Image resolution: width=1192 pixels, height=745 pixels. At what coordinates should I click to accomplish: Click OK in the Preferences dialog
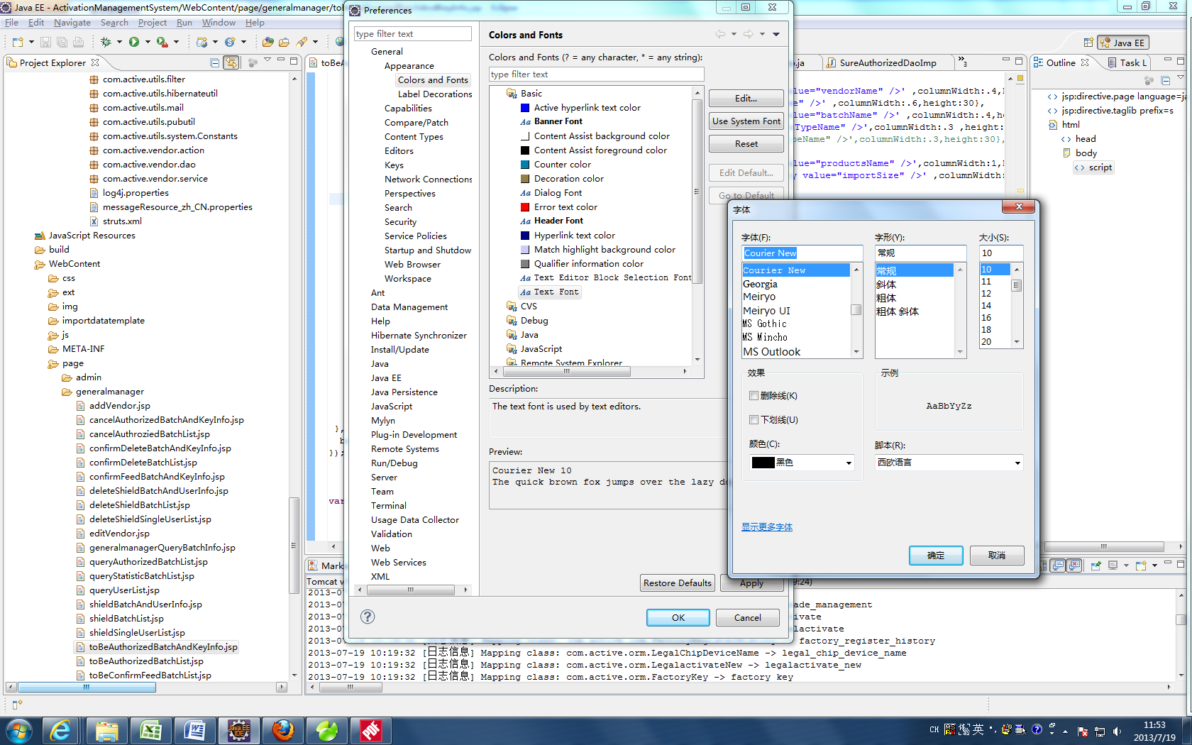[678, 618]
